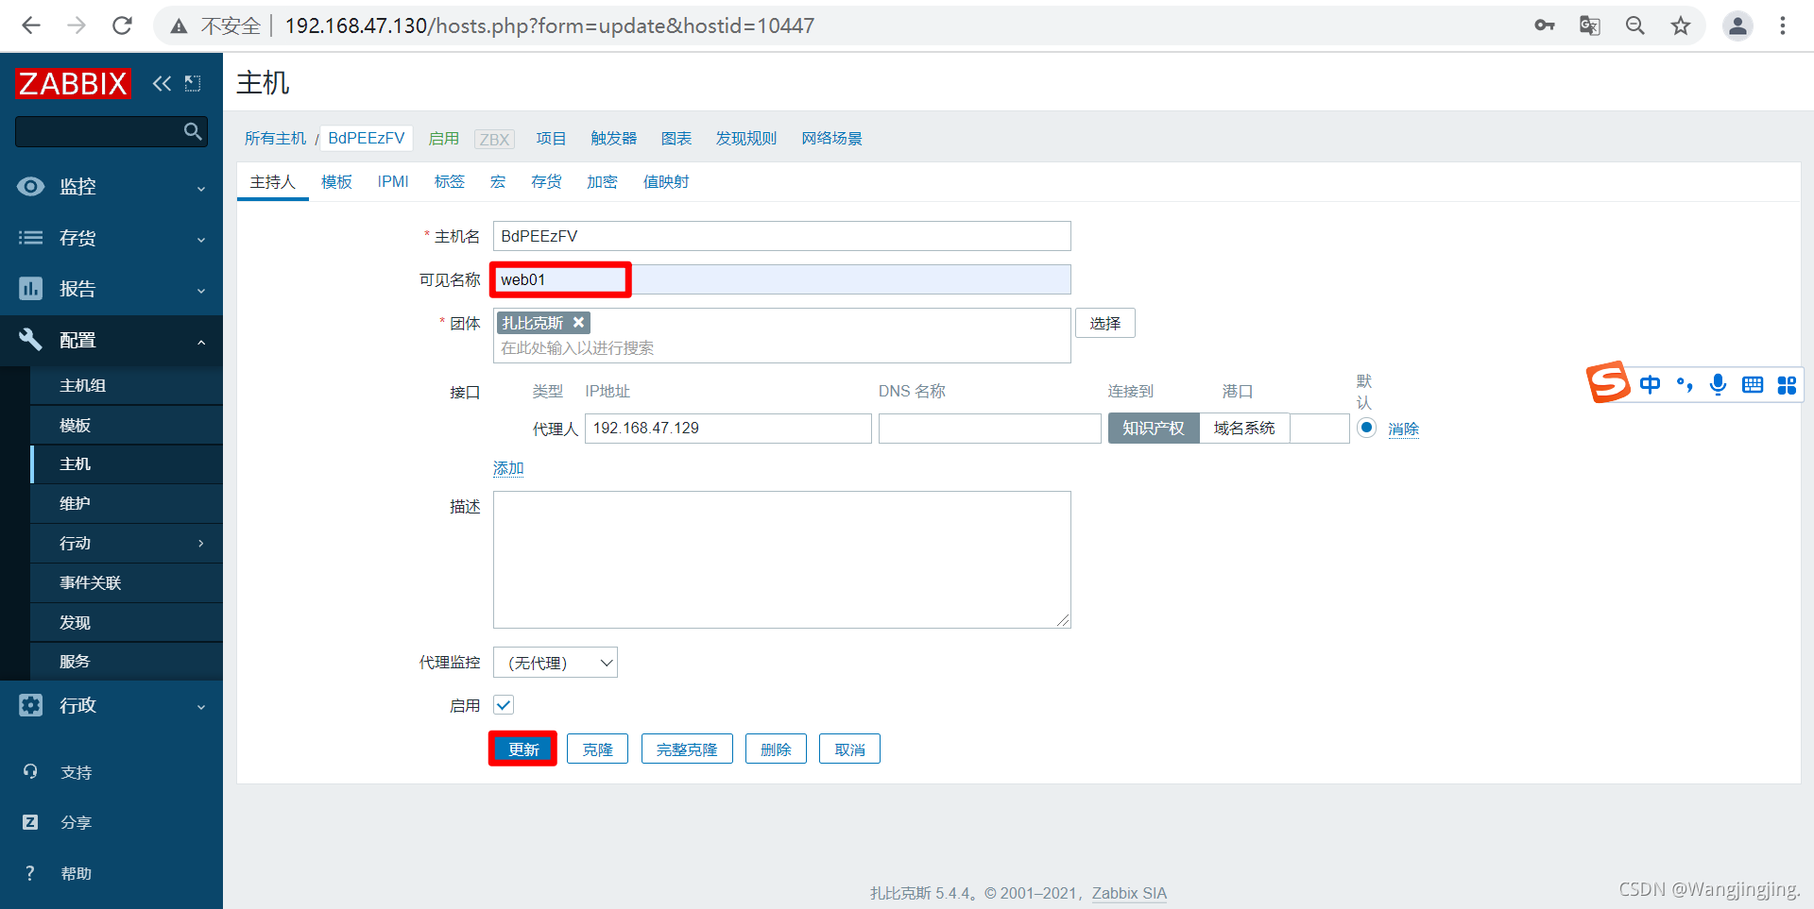The height and width of the screenshot is (909, 1814).
Task: Switch to the 模板 templates tab
Action: (336, 181)
